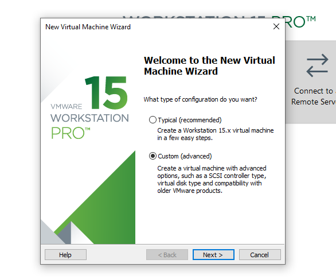Select the Typical (recommended) radio button
This screenshot has height=279, width=336.
point(153,120)
